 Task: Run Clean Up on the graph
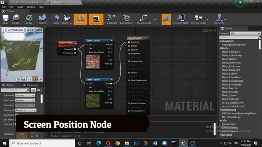(x=67, y=19)
